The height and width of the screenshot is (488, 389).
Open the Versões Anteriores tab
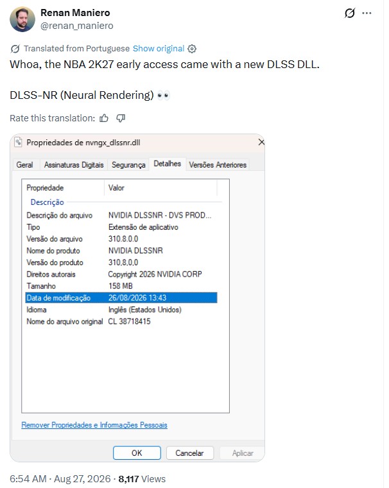click(x=218, y=164)
